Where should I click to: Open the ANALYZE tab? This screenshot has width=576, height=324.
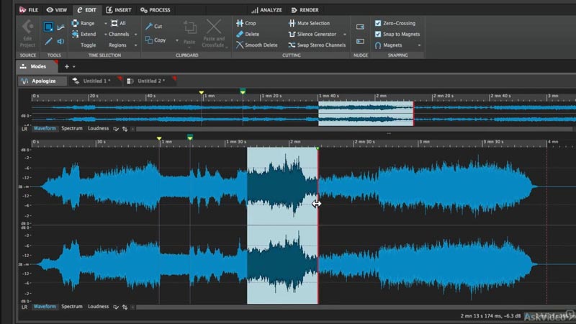[266, 10]
